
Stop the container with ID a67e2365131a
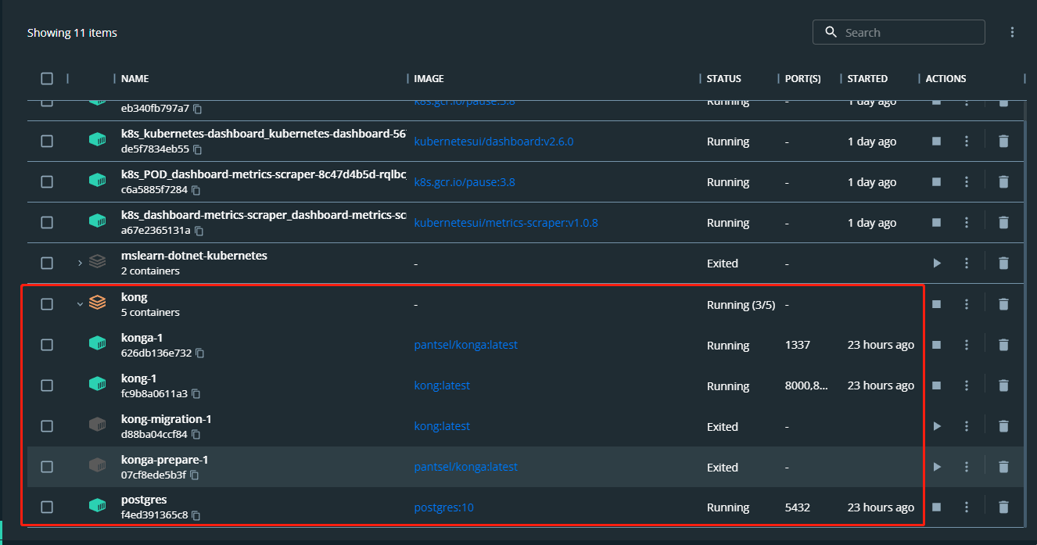(x=936, y=223)
